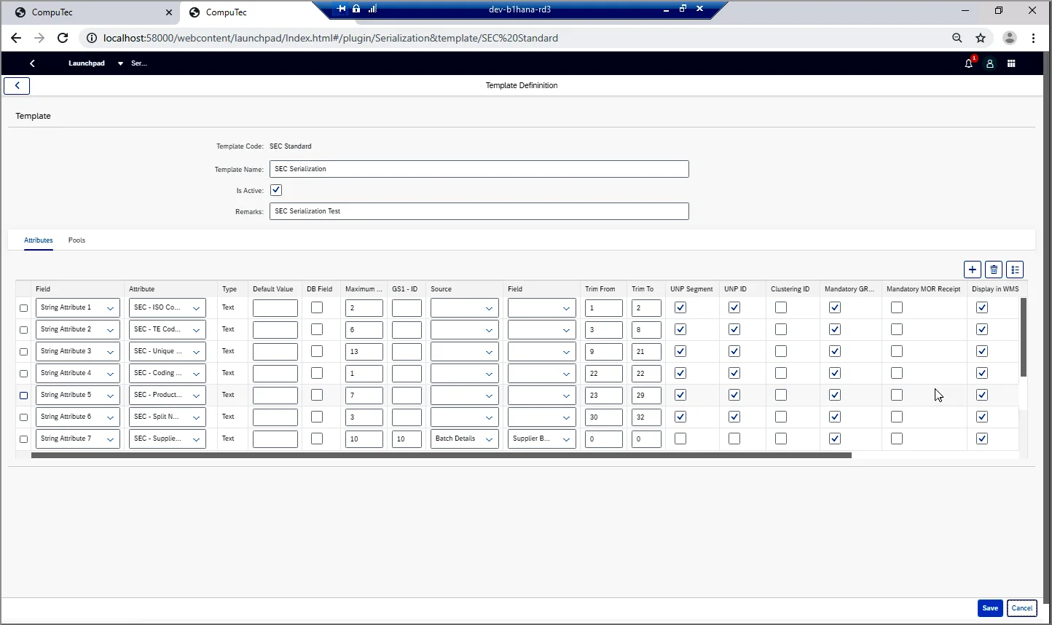Screen dimensions: 1052x625
Task: Open Supplier B... field dropdown
Action: [566, 439]
